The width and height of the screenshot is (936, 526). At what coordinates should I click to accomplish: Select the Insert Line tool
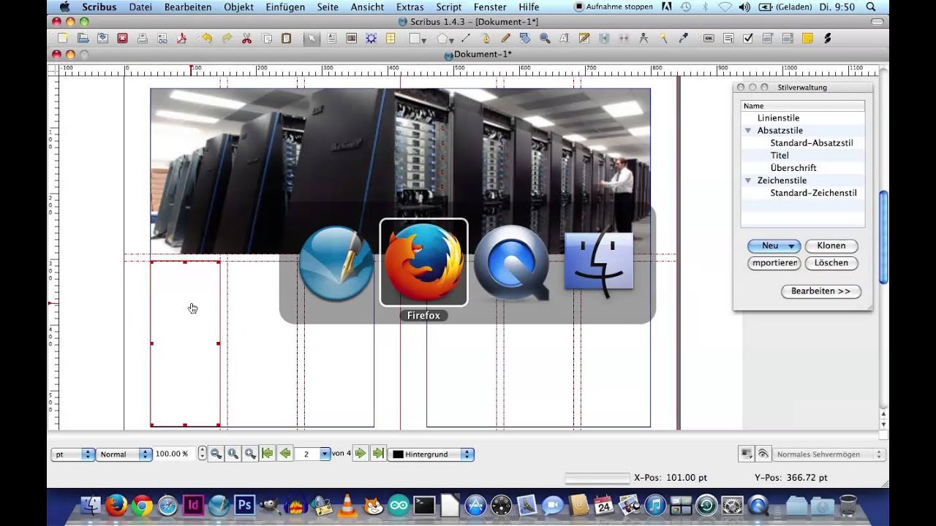tap(466, 38)
